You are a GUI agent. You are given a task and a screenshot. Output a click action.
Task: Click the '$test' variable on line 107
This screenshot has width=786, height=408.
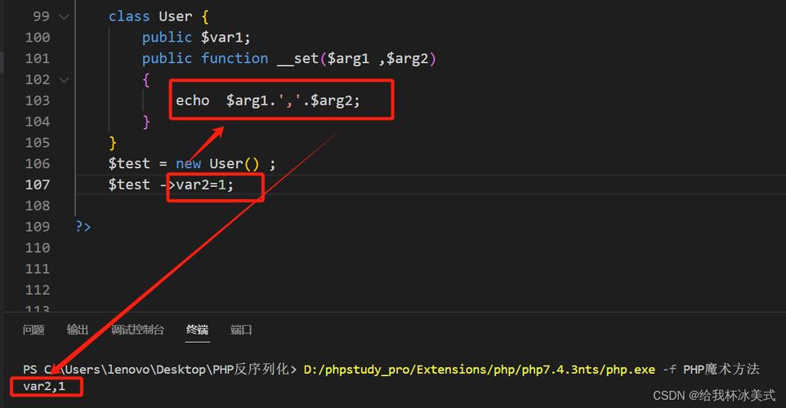(x=129, y=184)
